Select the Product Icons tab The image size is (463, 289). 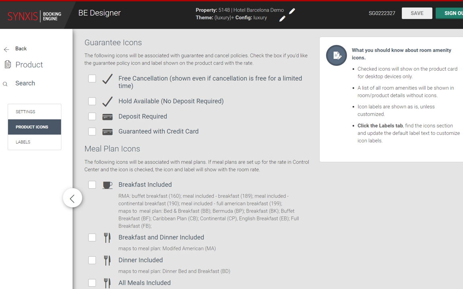click(35, 127)
